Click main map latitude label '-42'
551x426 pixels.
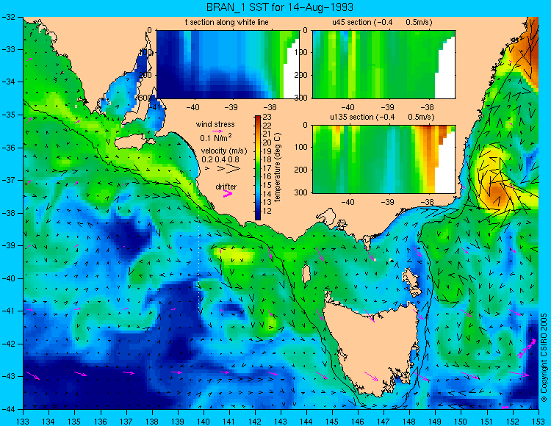tap(8, 344)
